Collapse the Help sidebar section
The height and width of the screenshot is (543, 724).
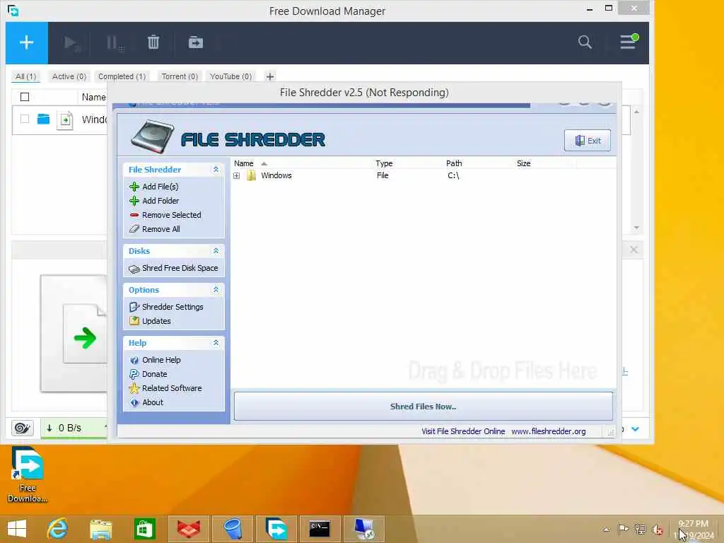[216, 343]
